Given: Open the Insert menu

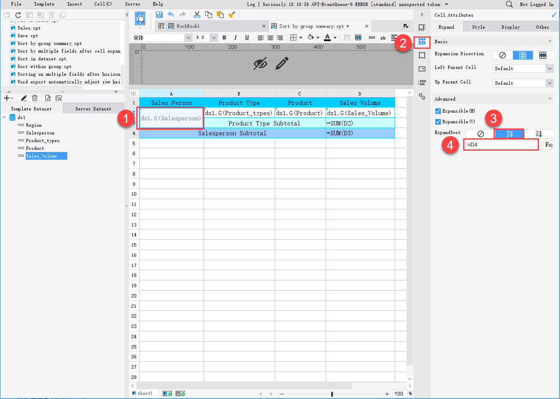Looking at the screenshot, I should 75,4.
